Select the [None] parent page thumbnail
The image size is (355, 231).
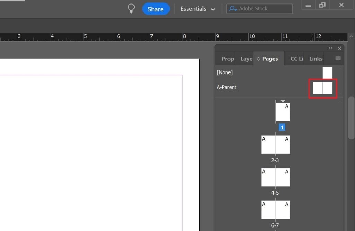(x=327, y=73)
